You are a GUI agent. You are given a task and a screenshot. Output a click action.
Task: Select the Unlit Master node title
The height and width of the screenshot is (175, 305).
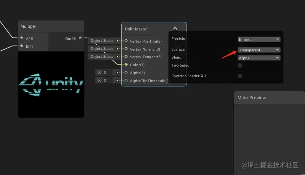[x=136, y=29]
